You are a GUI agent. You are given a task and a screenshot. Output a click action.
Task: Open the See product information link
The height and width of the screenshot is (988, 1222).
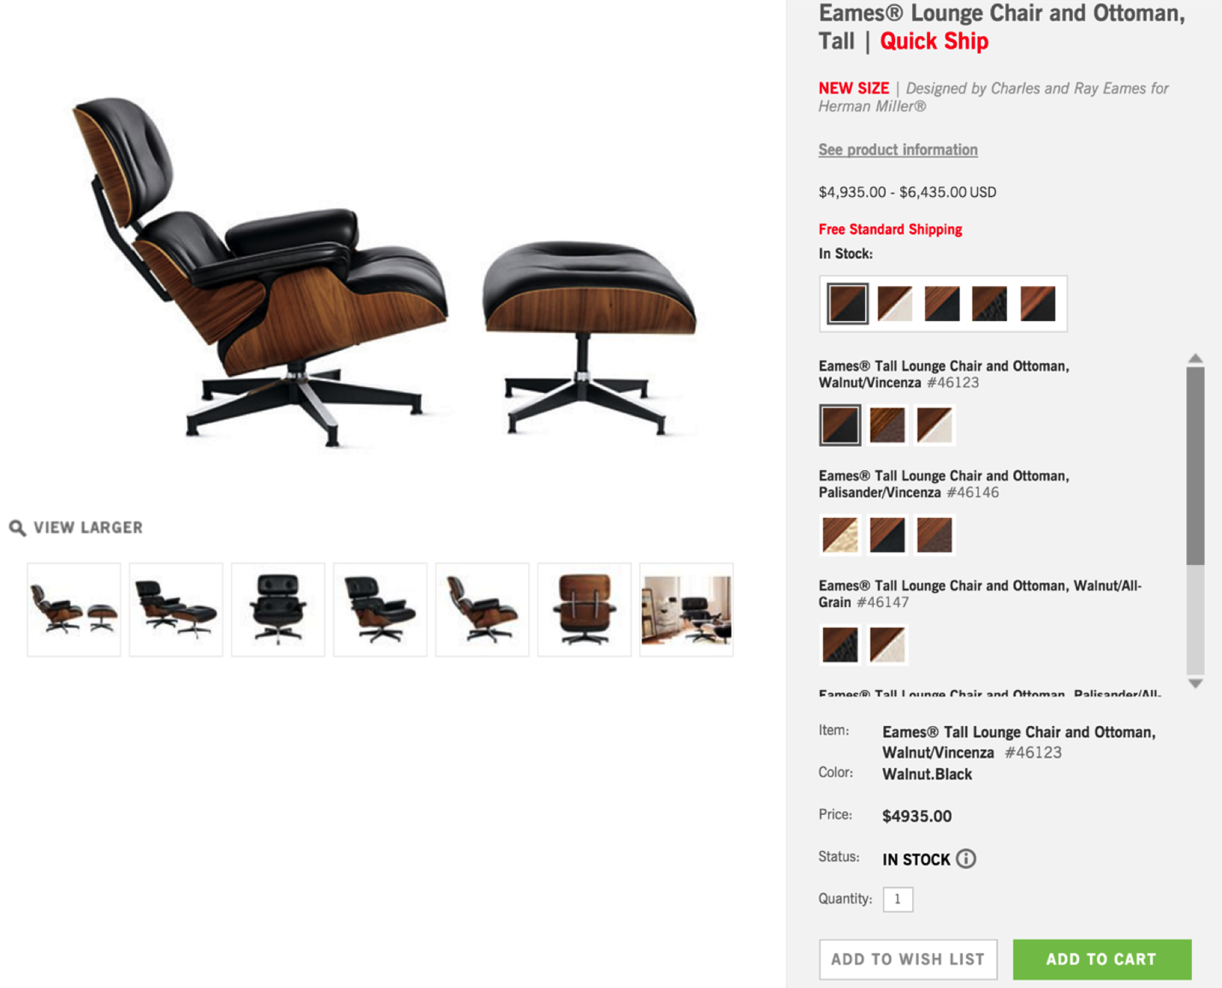898,150
